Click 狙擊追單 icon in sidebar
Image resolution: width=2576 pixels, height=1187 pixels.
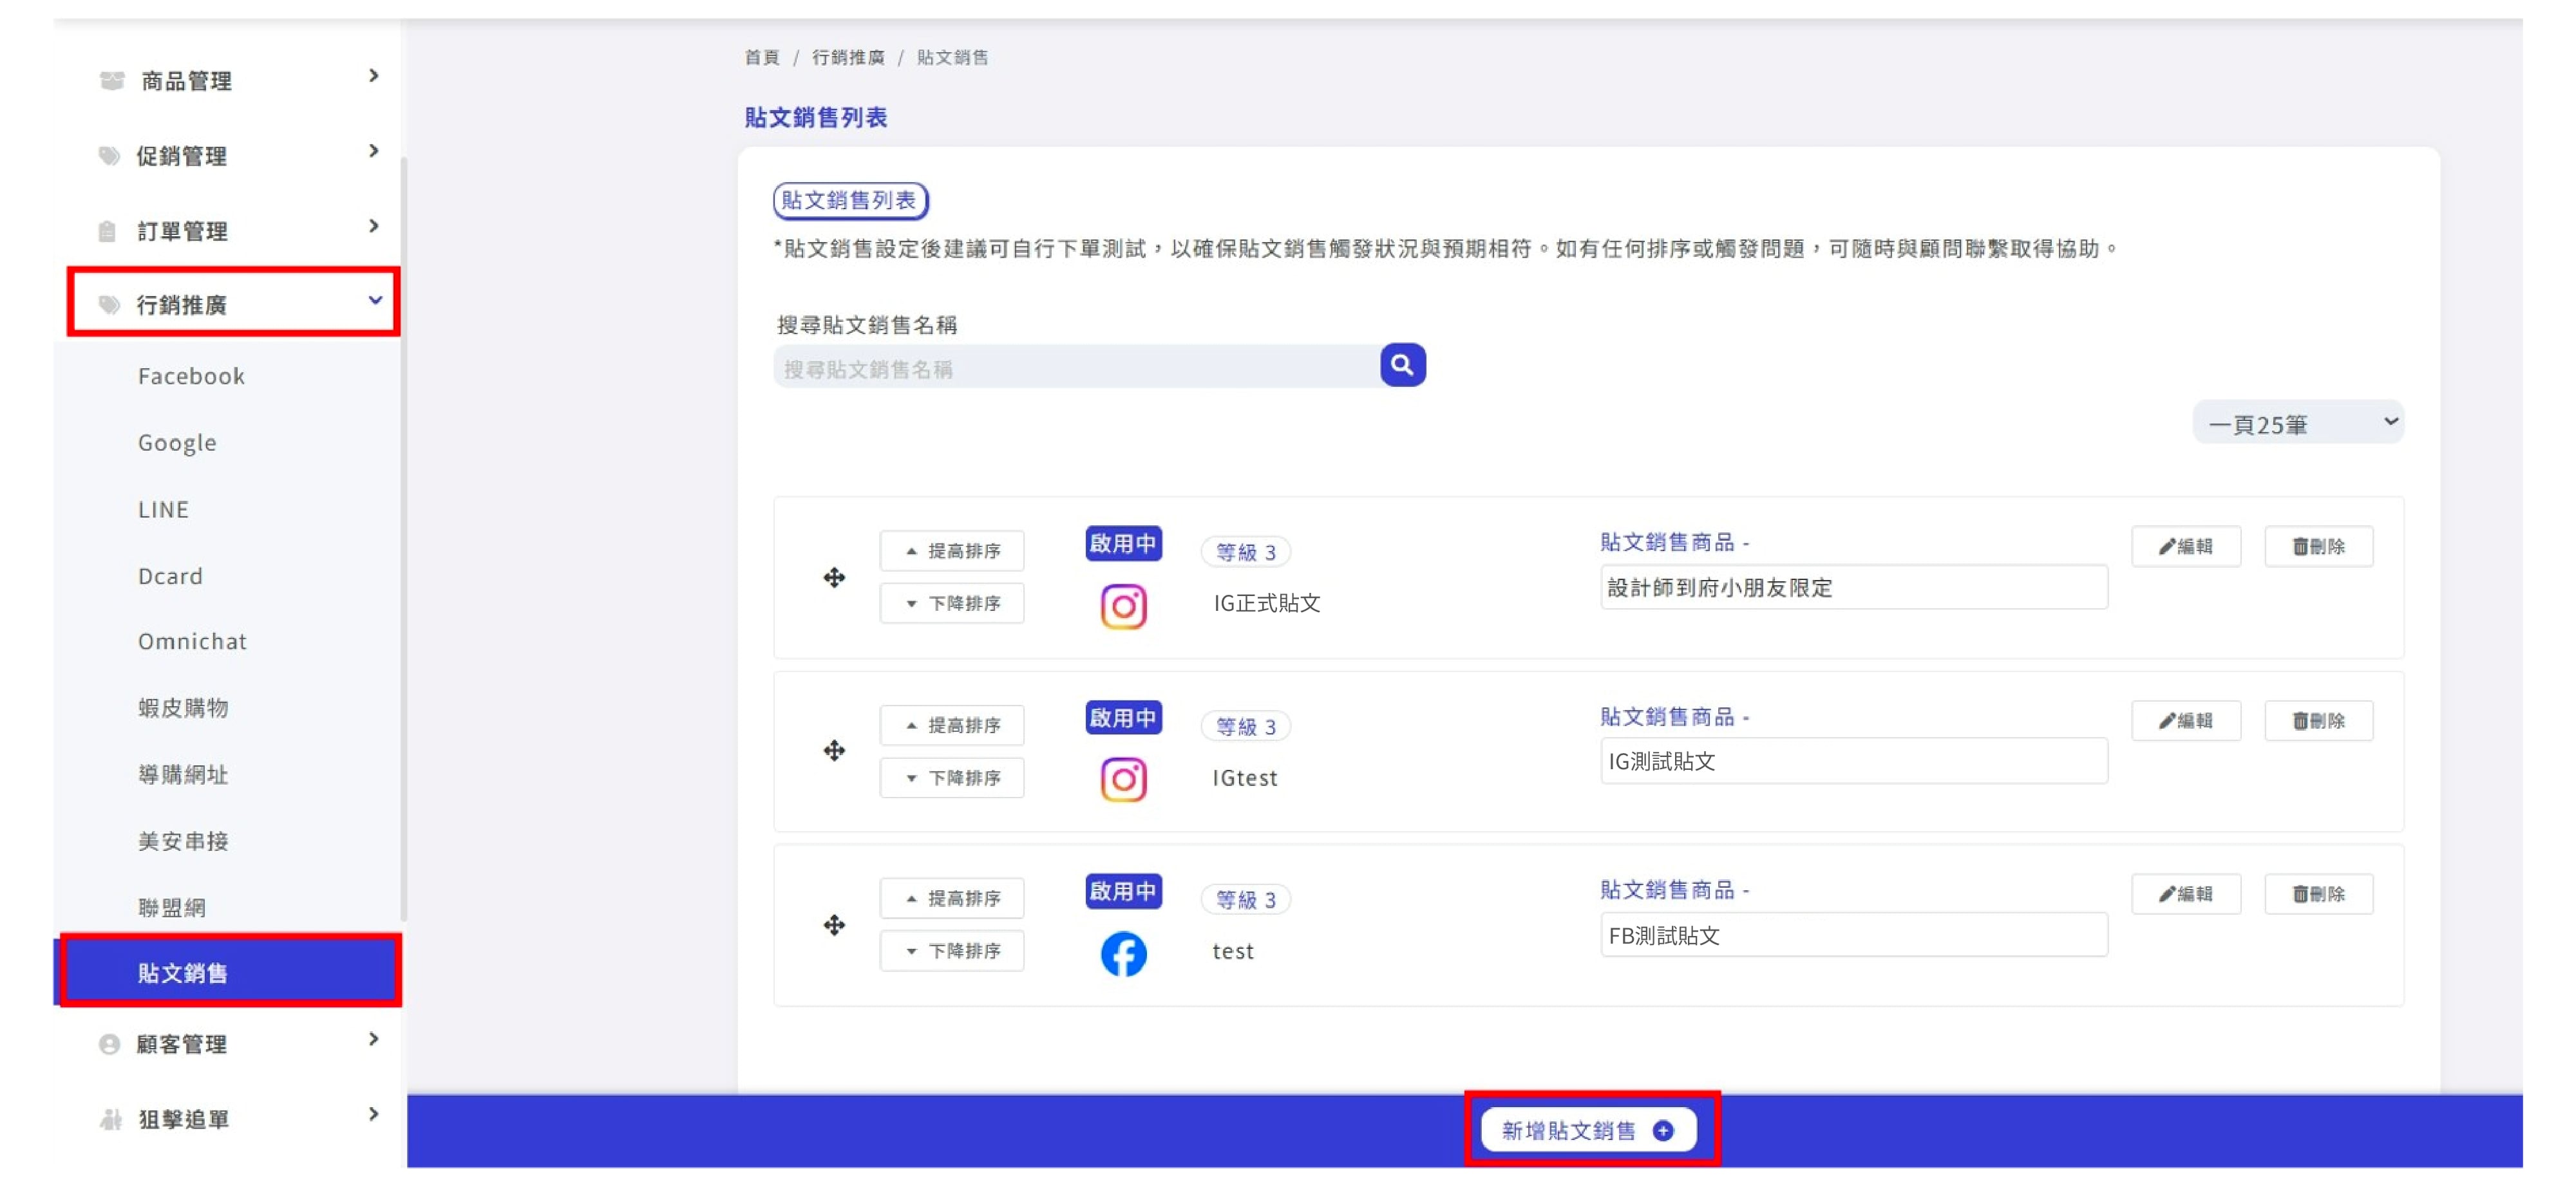(x=110, y=1119)
